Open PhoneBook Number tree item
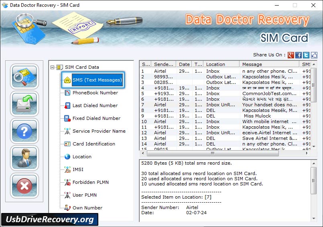This screenshot has width=323, height=227. click(95, 93)
